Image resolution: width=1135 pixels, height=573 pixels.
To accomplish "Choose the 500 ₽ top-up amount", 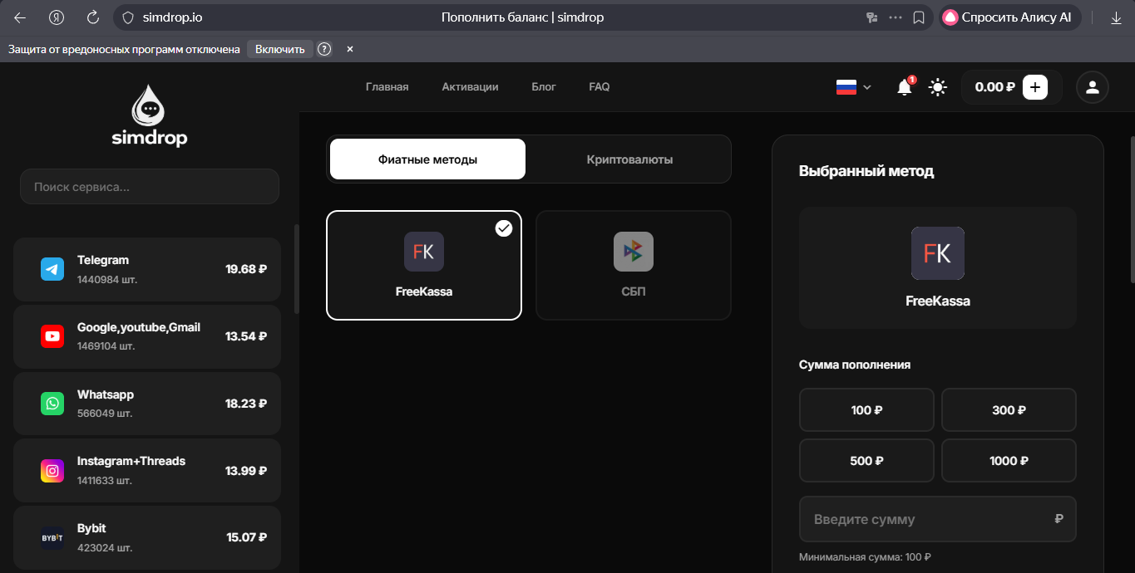I will [x=866, y=460].
